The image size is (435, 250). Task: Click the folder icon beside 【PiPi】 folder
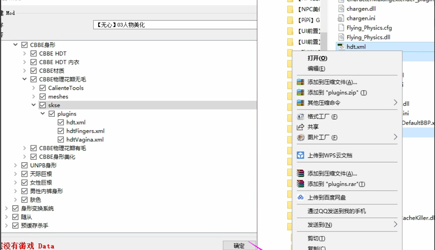(x=290, y=20)
